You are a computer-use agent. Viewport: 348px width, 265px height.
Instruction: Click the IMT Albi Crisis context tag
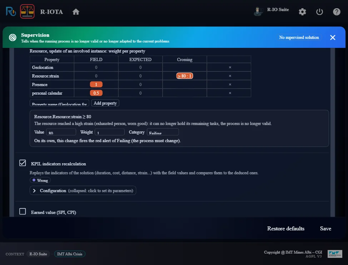[70, 254]
